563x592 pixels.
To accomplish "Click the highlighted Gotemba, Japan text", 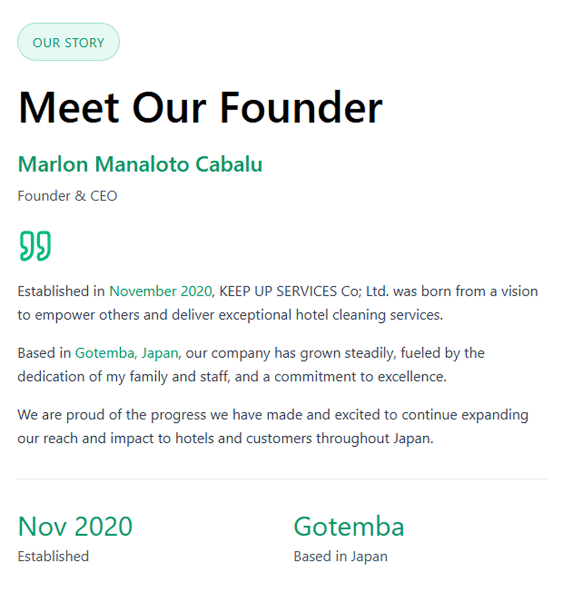I will click(126, 353).
